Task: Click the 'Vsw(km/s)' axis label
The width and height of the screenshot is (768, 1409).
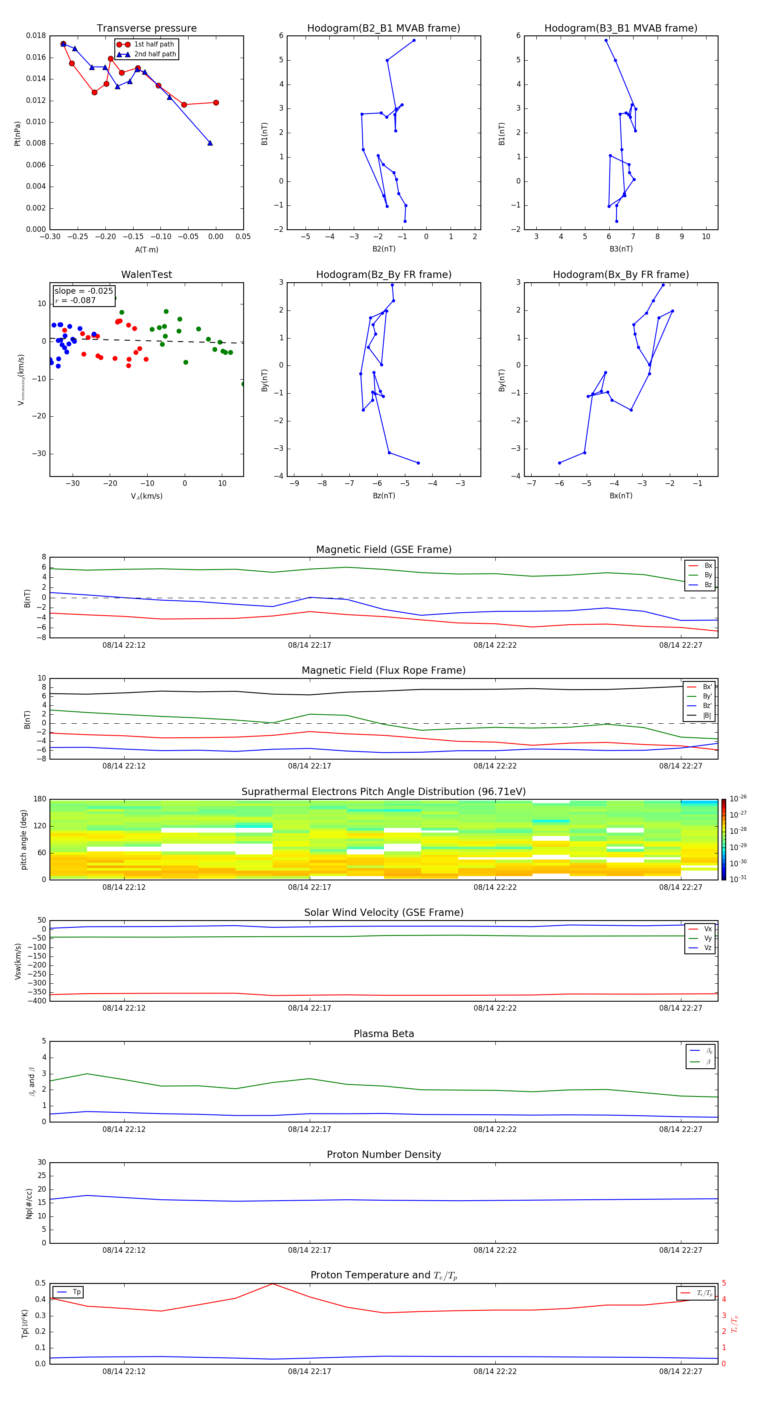Action: (x=18, y=961)
